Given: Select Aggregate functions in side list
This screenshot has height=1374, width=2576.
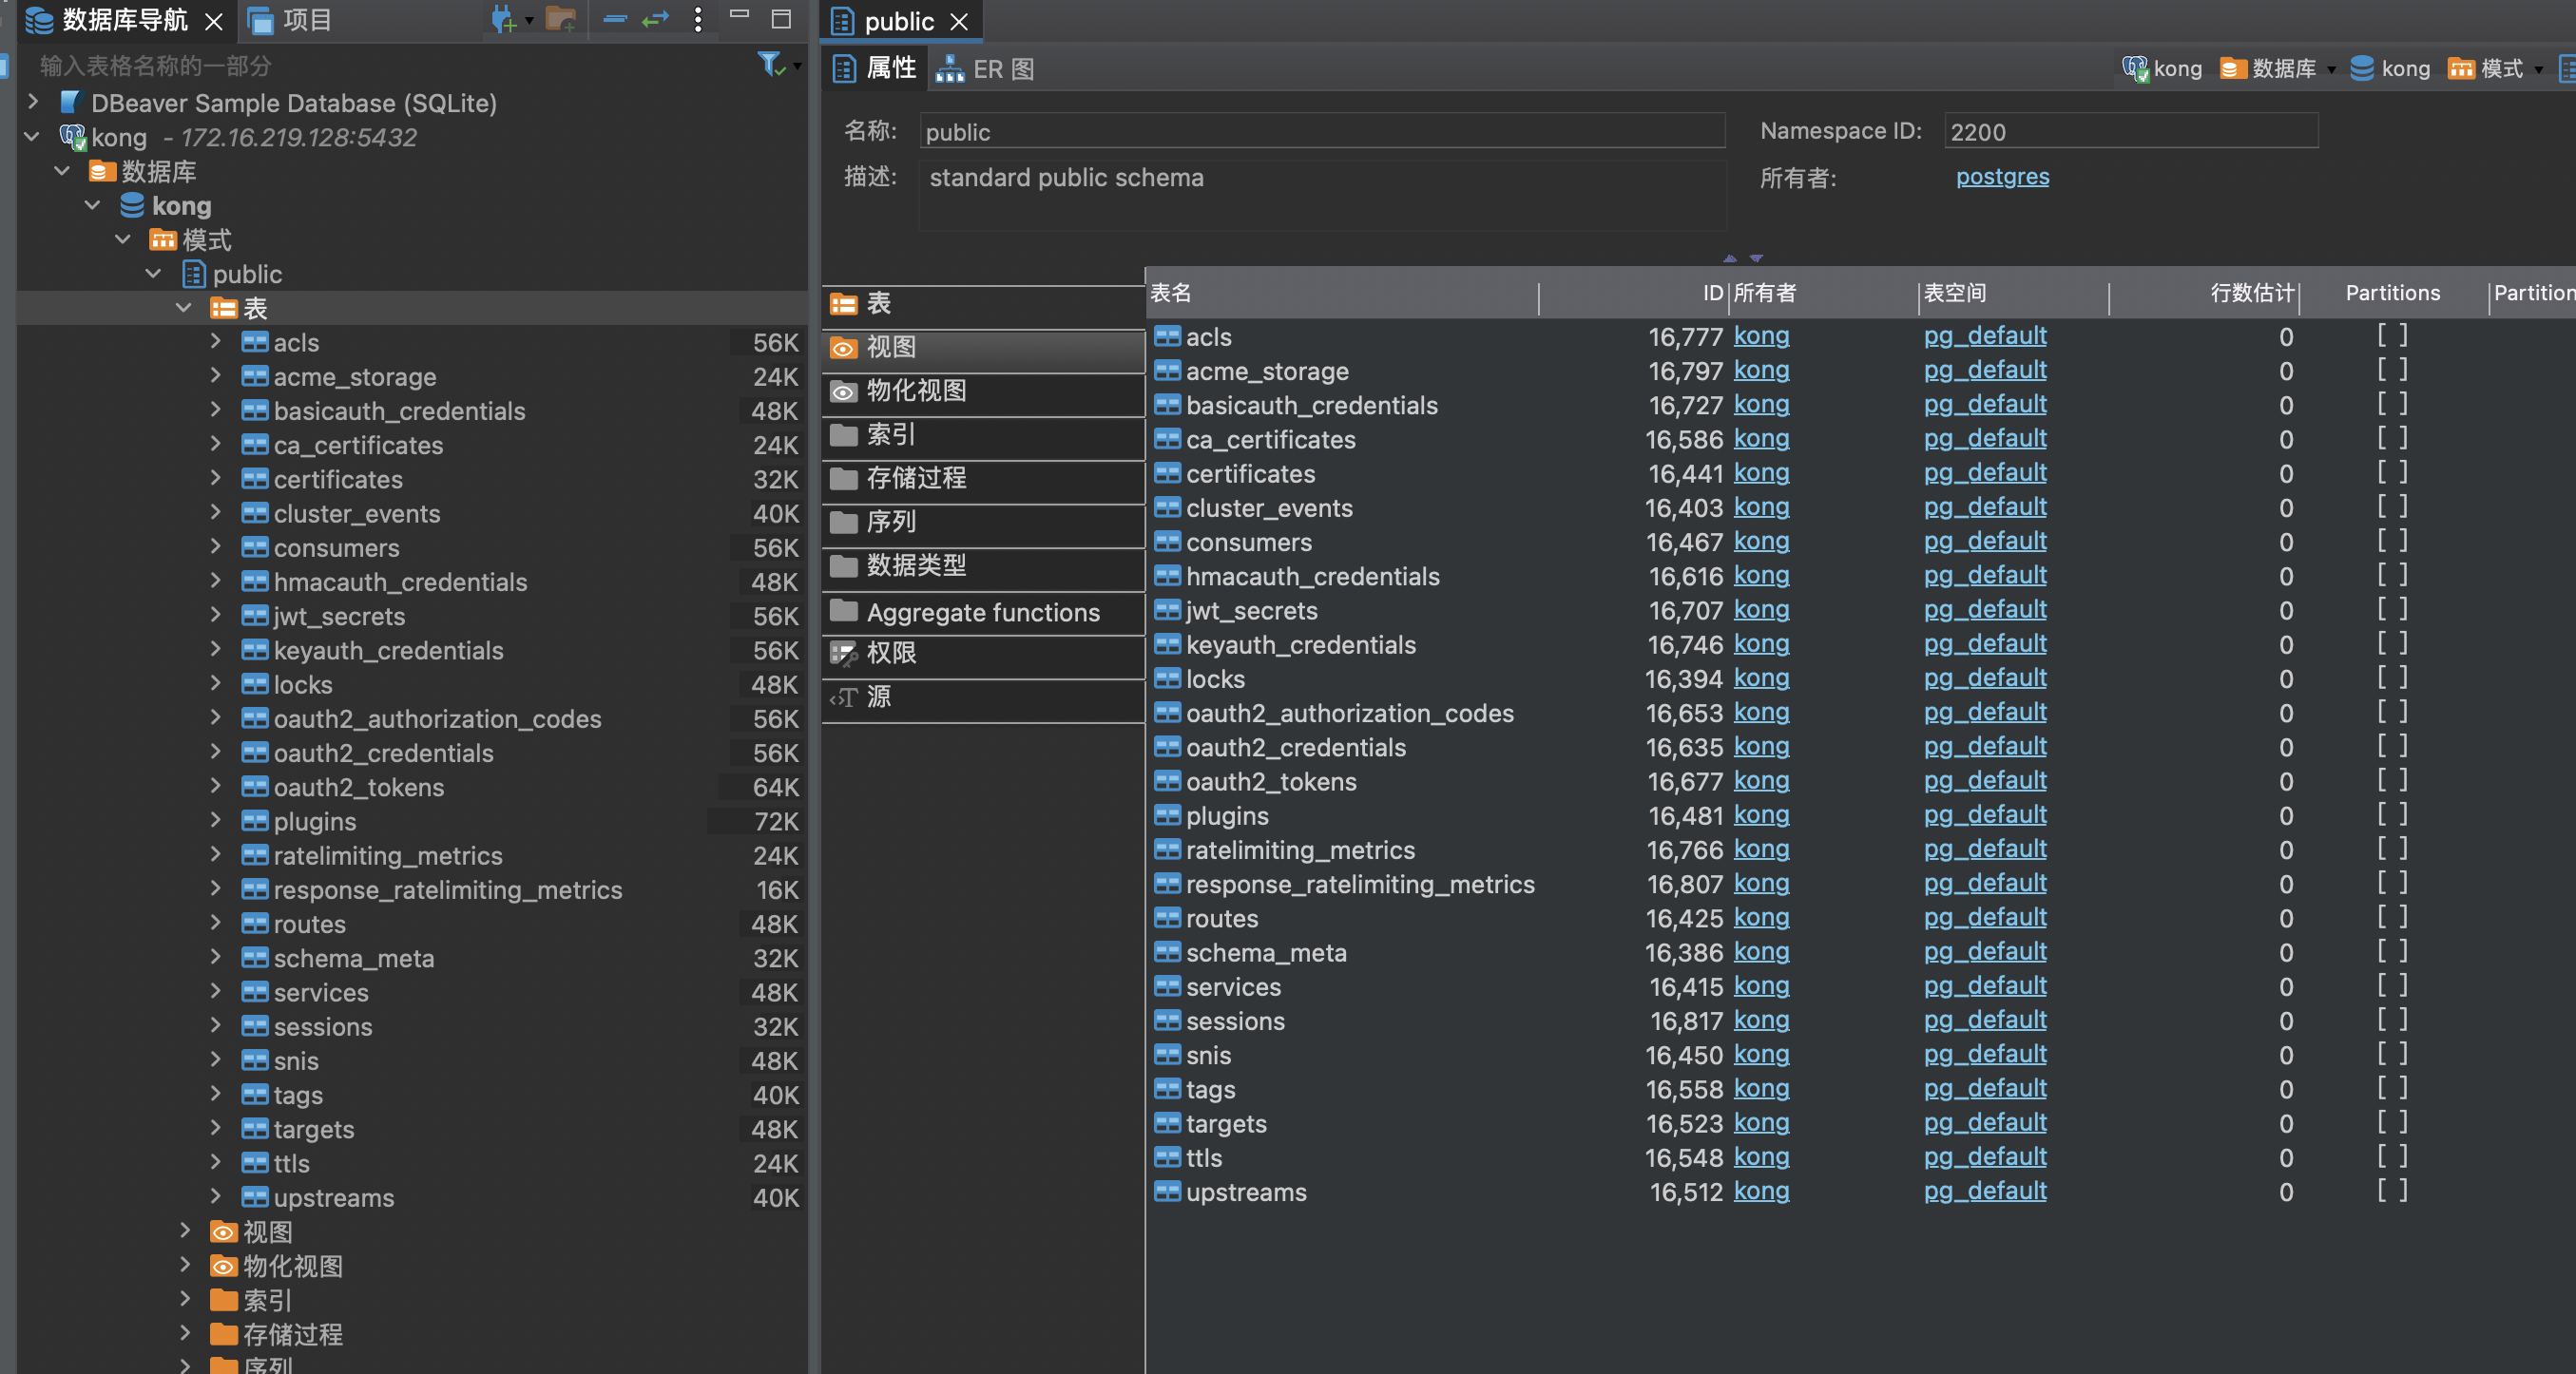Looking at the screenshot, I should pos(983,613).
